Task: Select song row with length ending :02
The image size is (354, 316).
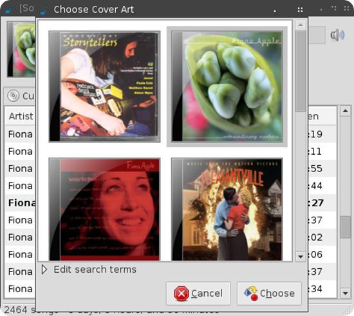Action: tap(322, 237)
